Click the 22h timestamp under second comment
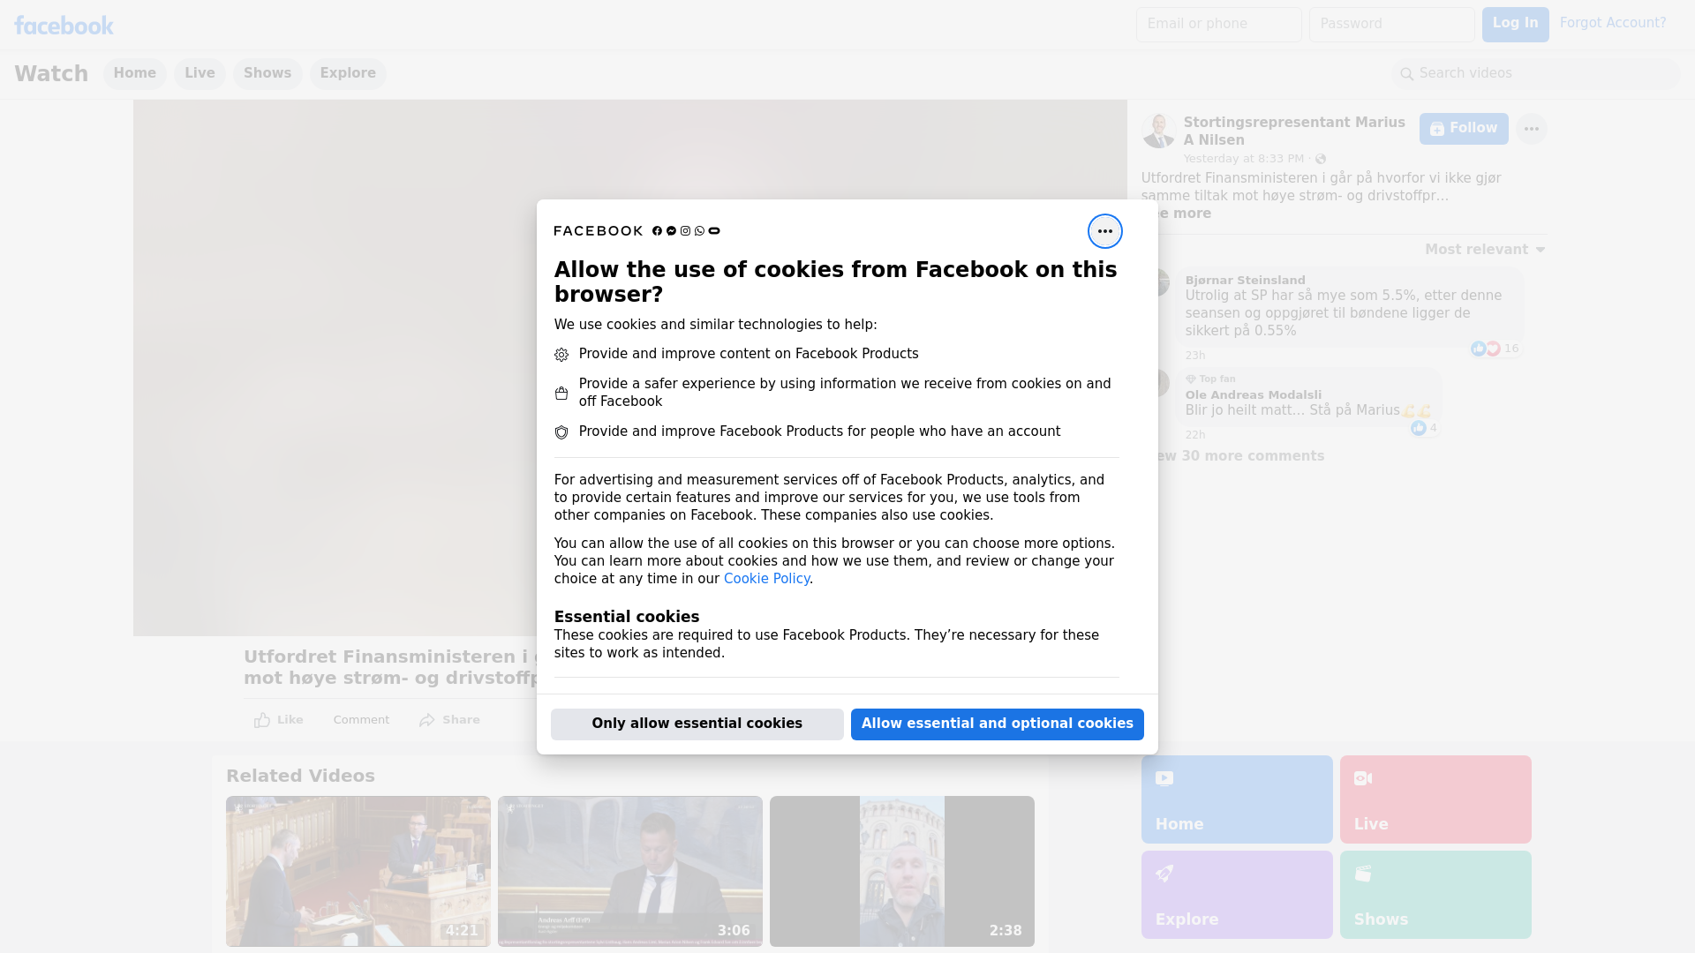The image size is (1695, 953). coord(1195,435)
